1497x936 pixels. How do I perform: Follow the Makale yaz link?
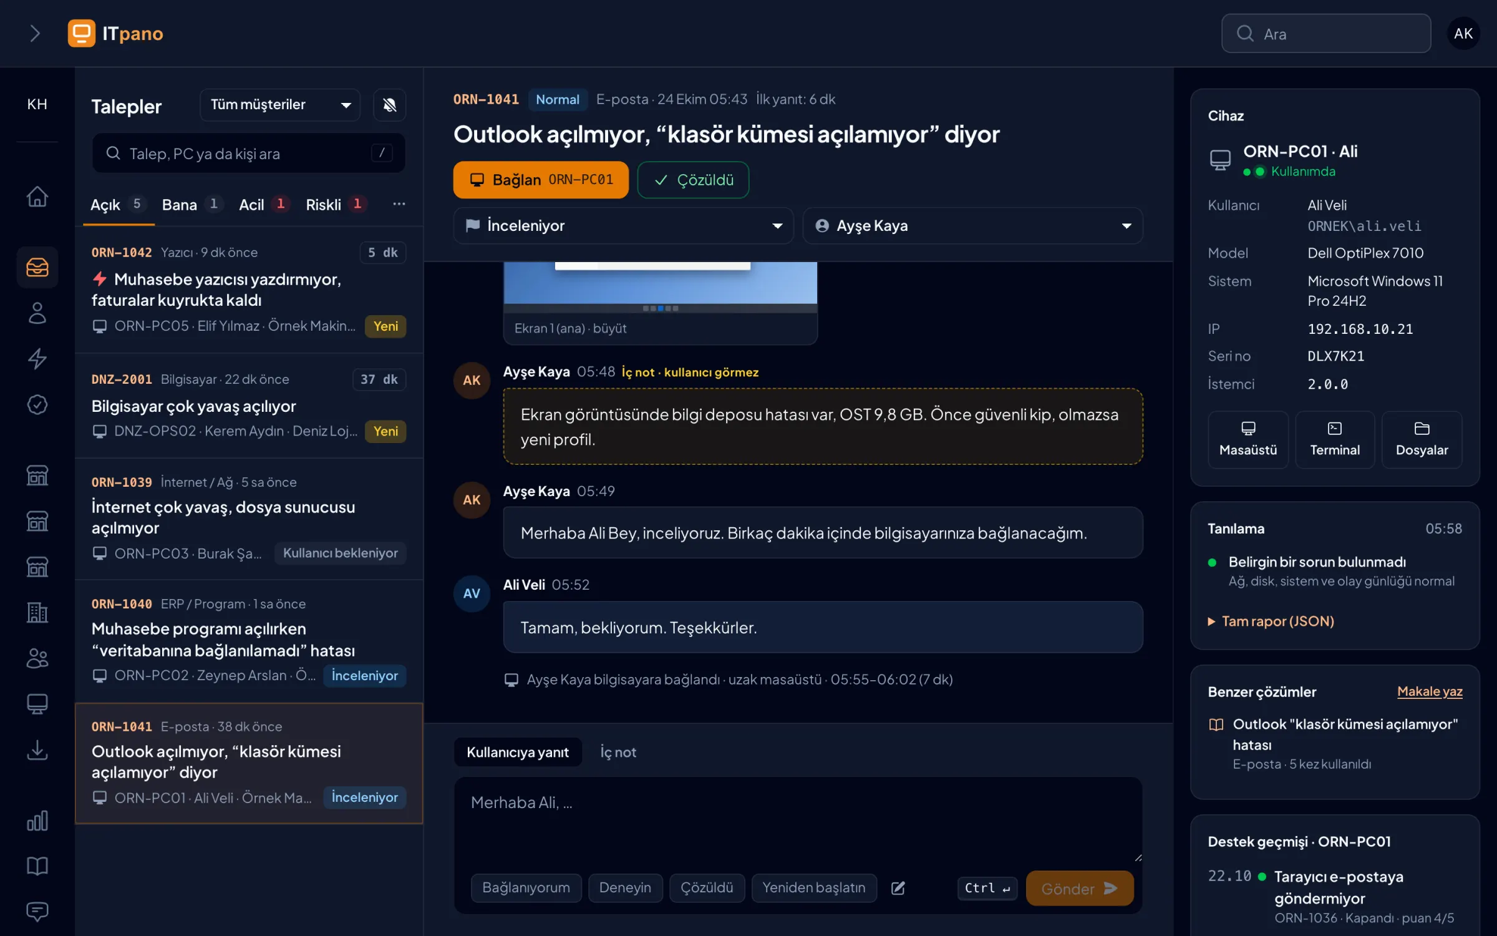[x=1430, y=691]
